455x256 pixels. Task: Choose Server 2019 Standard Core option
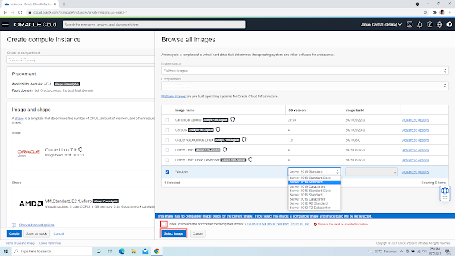314,178
